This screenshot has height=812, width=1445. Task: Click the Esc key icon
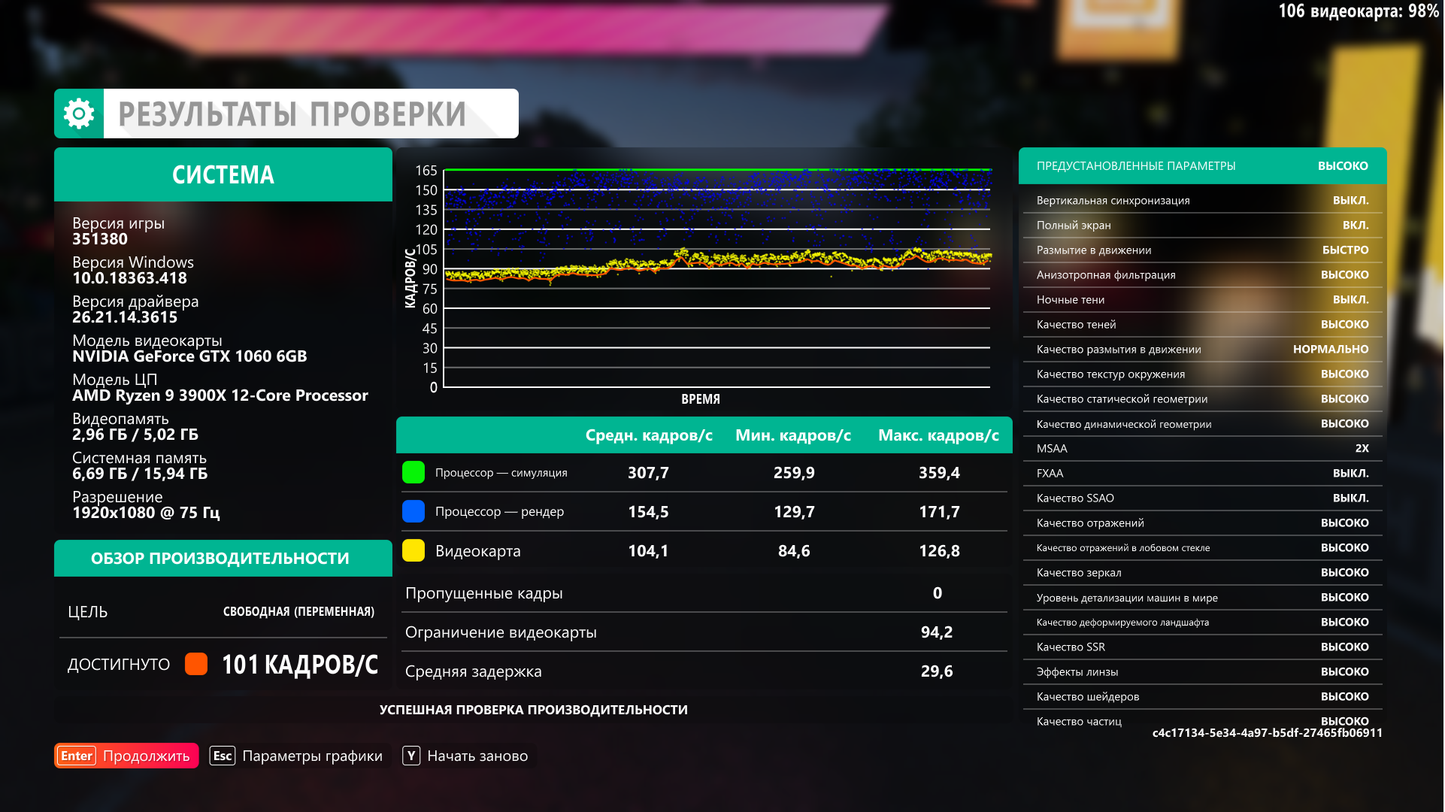click(x=223, y=756)
